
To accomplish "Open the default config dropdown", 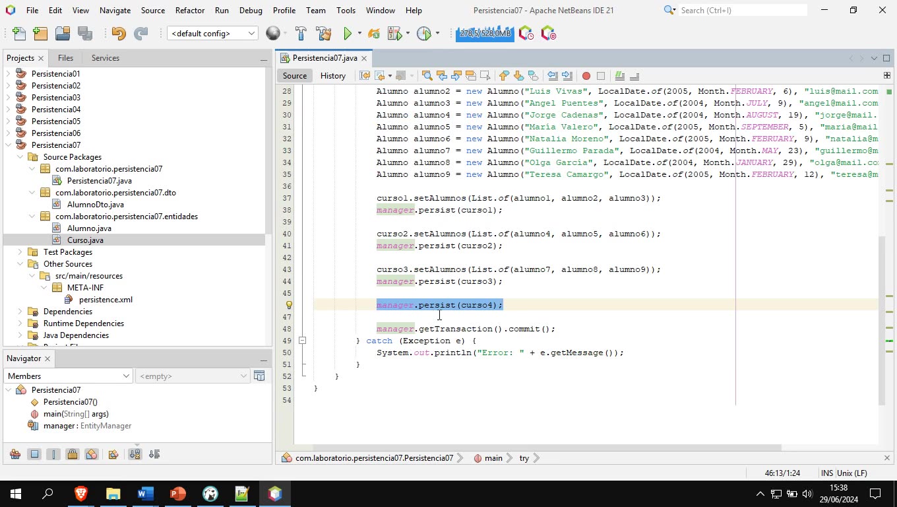I will (212, 34).
